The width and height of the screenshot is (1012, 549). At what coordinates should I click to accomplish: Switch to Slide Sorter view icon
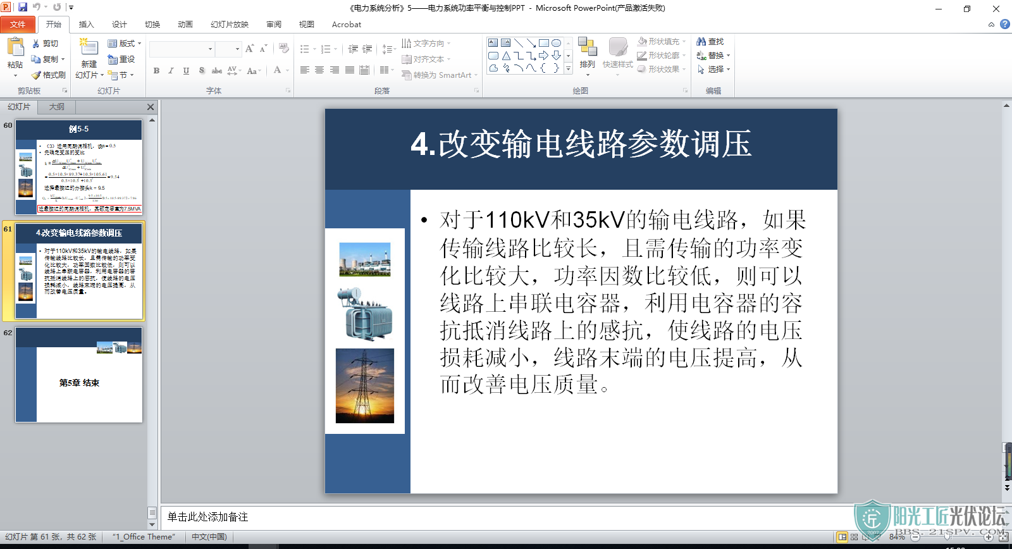coord(854,537)
